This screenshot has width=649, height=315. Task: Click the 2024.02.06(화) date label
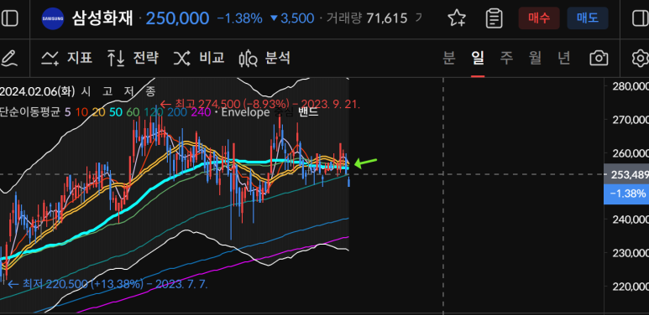[x=37, y=91]
